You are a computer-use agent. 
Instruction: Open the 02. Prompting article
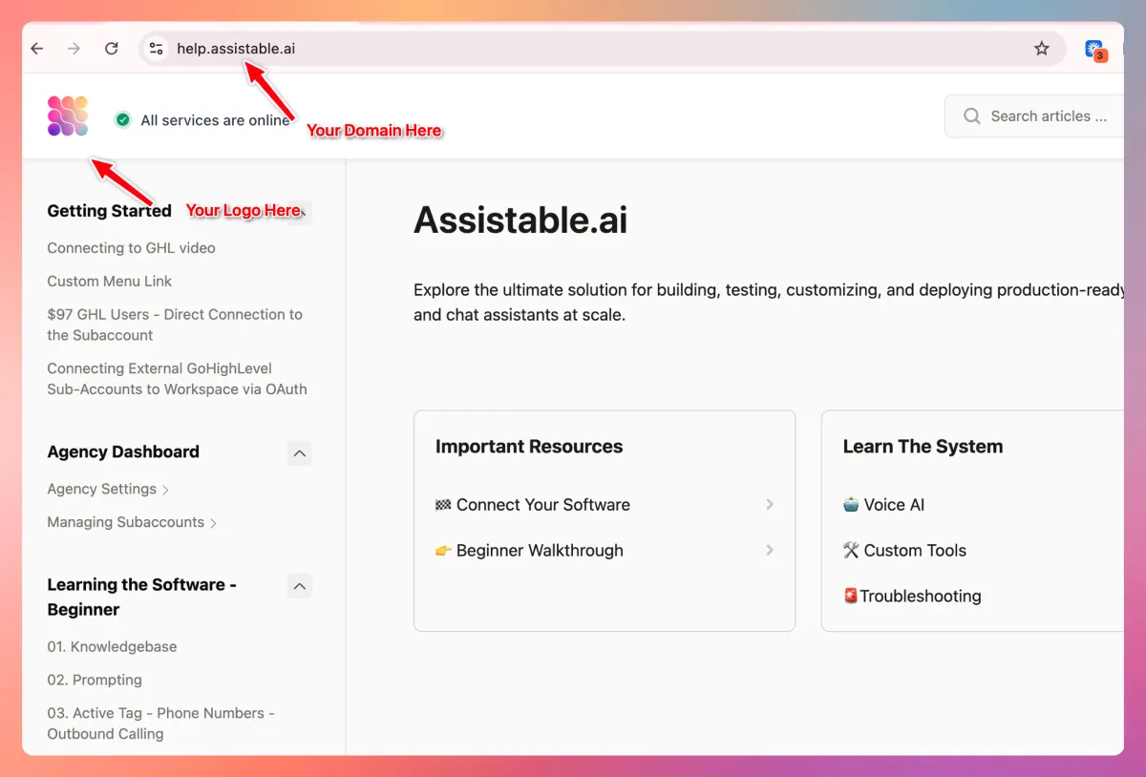click(x=95, y=681)
